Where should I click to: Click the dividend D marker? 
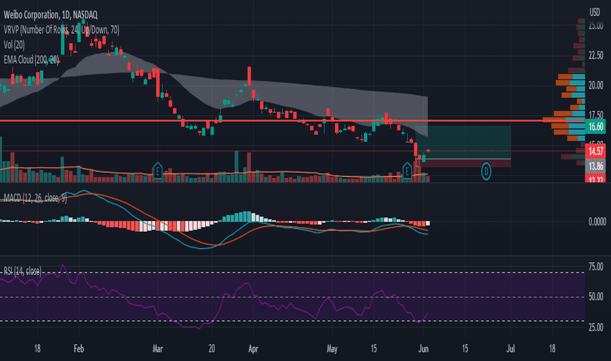(486, 171)
